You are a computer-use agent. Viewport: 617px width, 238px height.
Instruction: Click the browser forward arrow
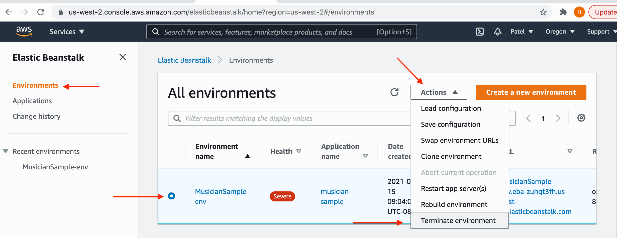[x=25, y=12]
